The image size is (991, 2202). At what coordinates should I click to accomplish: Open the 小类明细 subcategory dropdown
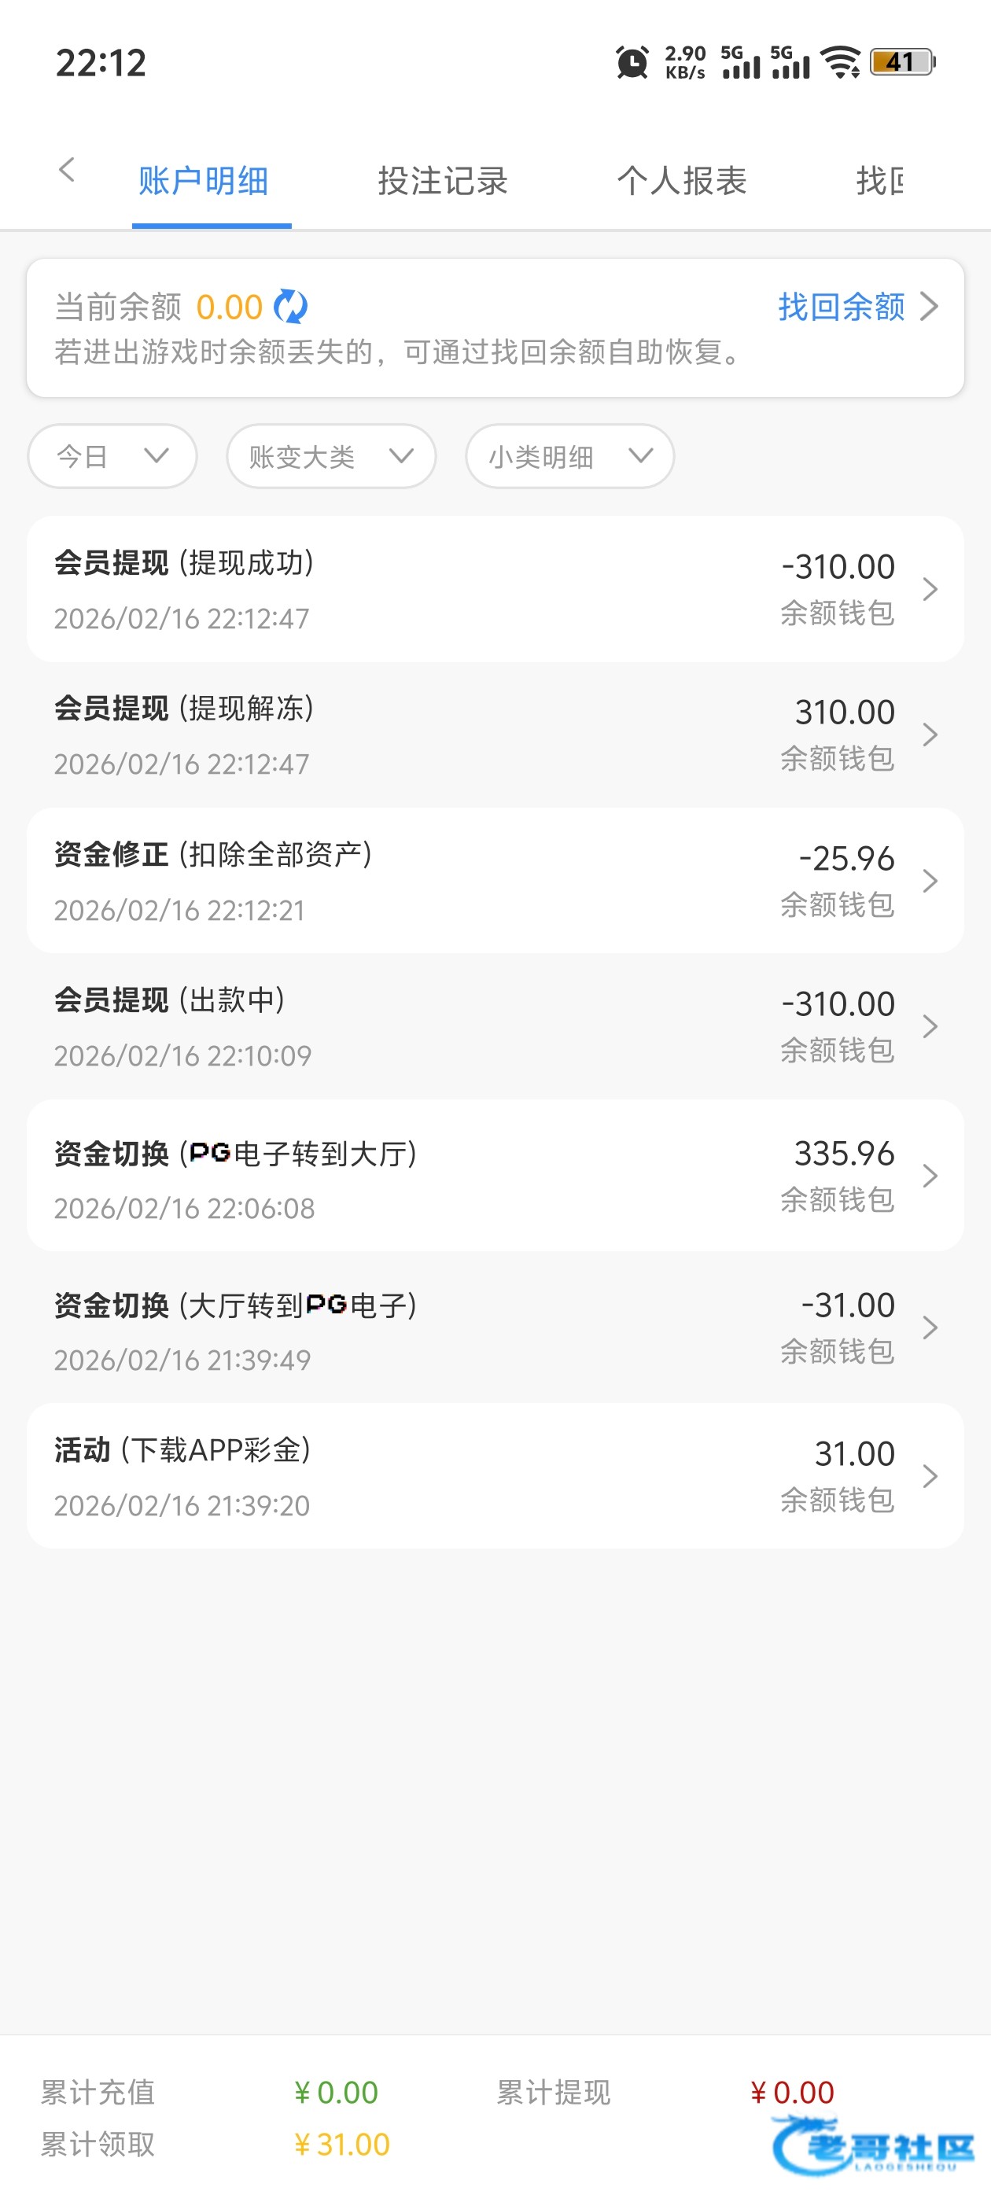569,456
